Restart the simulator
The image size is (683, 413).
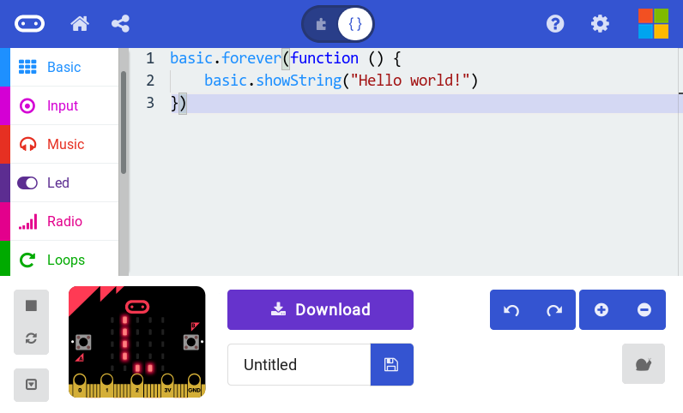point(32,338)
